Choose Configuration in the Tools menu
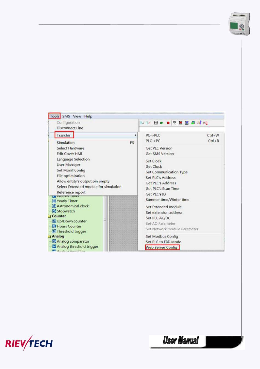The image size is (260, 369). [68, 122]
